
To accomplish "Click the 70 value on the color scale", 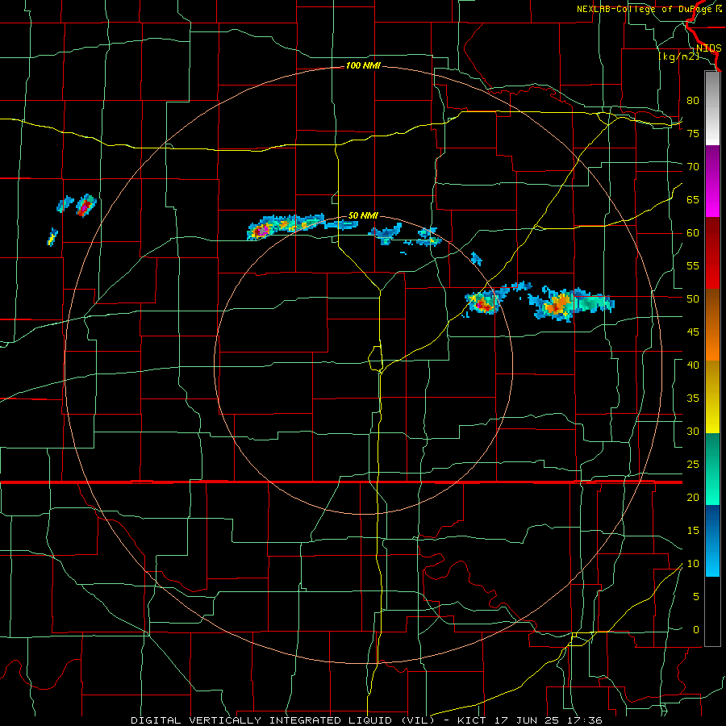I will click(x=693, y=167).
